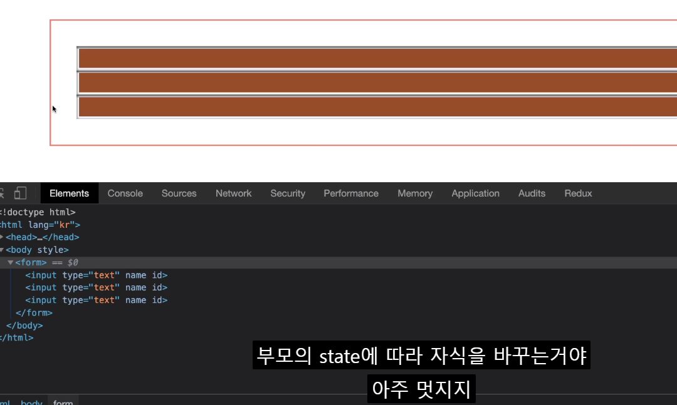The height and width of the screenshot is (405, 677).
Task: Open the Application tab
Action: (x=475, y=193)
